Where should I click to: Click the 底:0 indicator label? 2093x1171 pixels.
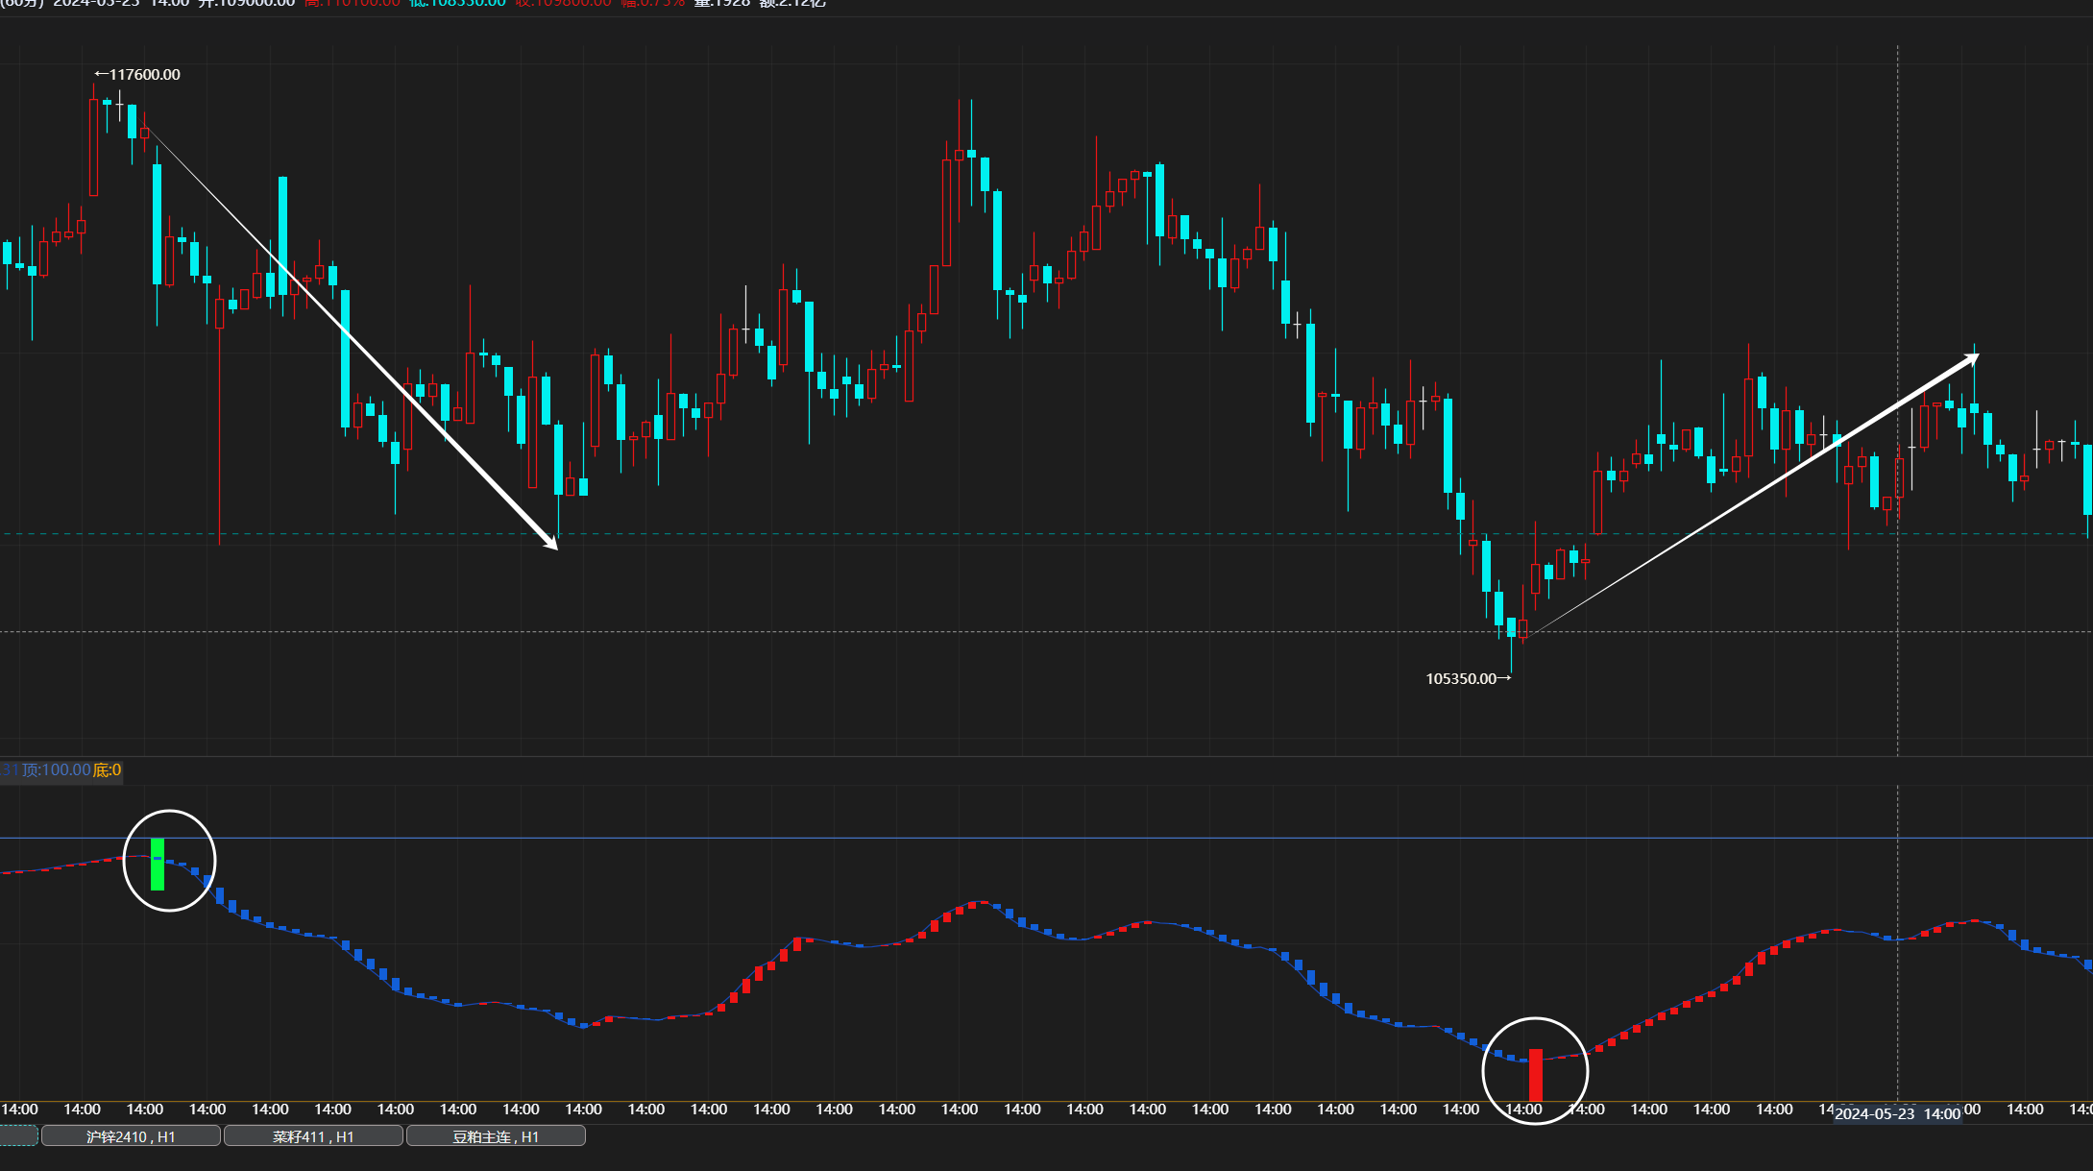(107, 769)
